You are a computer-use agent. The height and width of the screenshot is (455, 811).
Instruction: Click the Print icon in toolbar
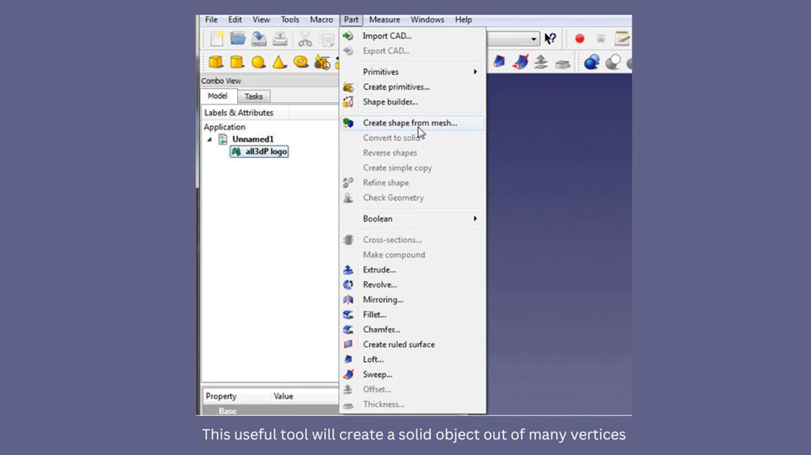[x=279, y=39]
